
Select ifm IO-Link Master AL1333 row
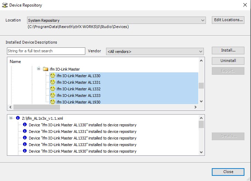click(124, 96)
